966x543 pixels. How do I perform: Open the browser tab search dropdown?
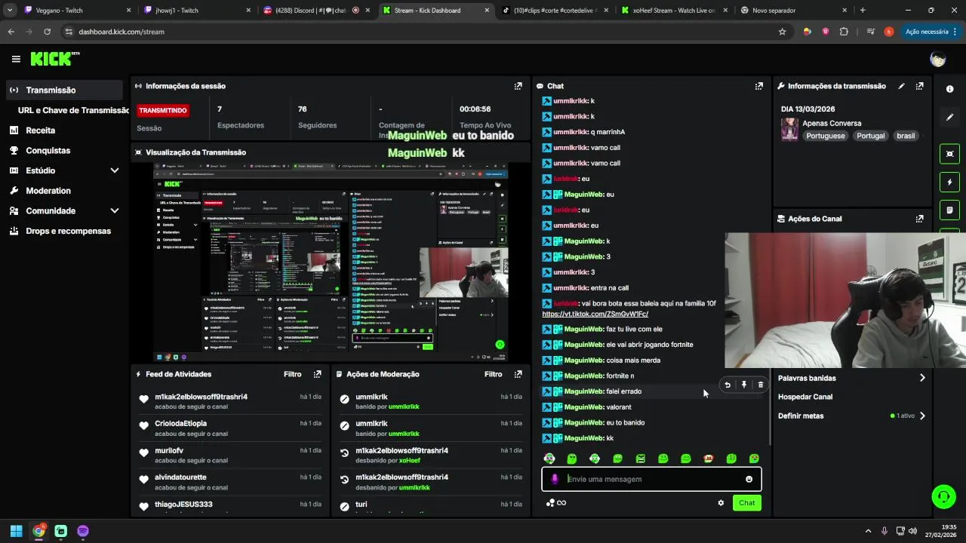[10, 11]
